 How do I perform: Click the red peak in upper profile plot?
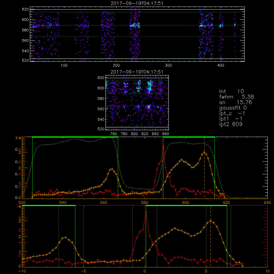tap(163, 144)
